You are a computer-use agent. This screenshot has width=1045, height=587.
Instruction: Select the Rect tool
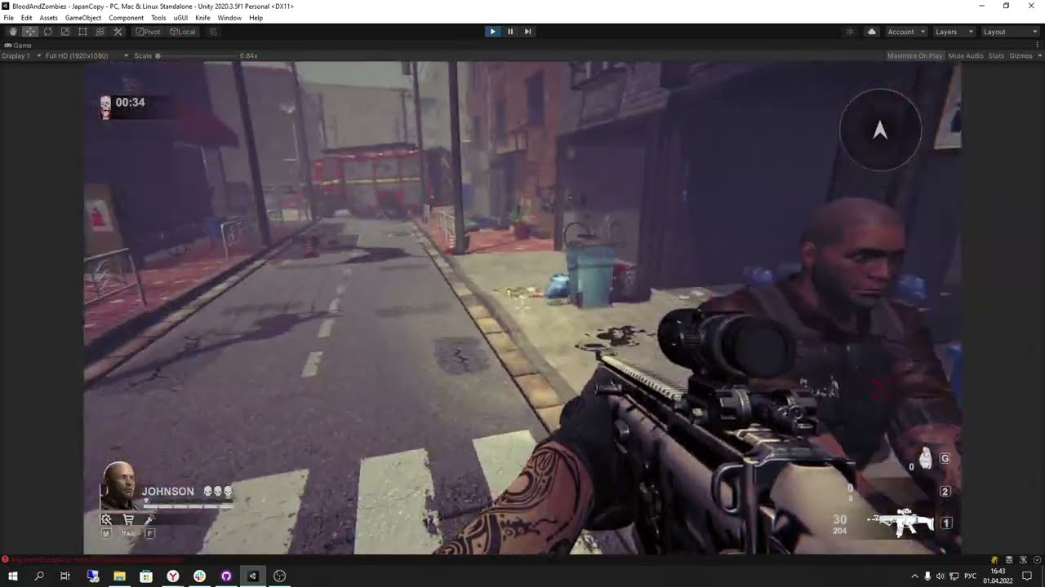pyautogui.click(x=82, y=32)
